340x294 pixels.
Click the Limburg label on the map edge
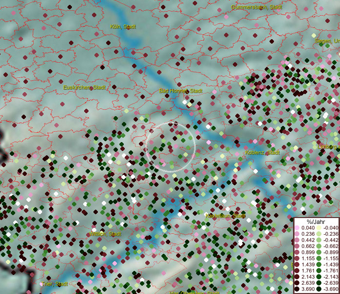tap(329, 147)
